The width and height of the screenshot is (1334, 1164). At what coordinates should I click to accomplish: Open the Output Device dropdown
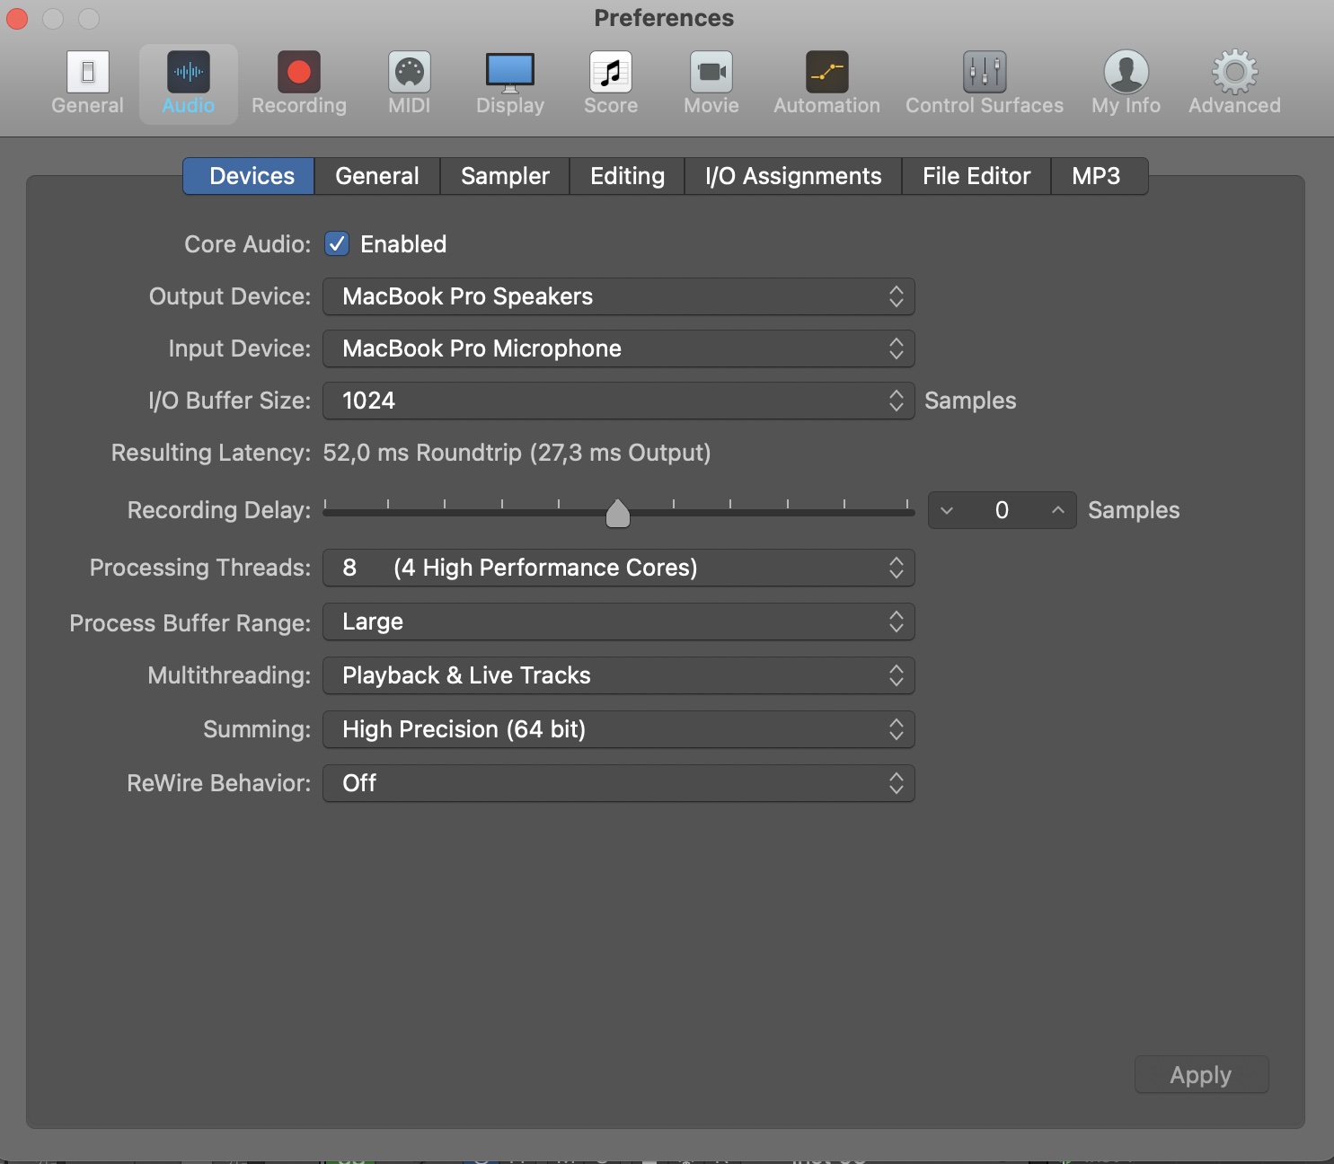619,296
